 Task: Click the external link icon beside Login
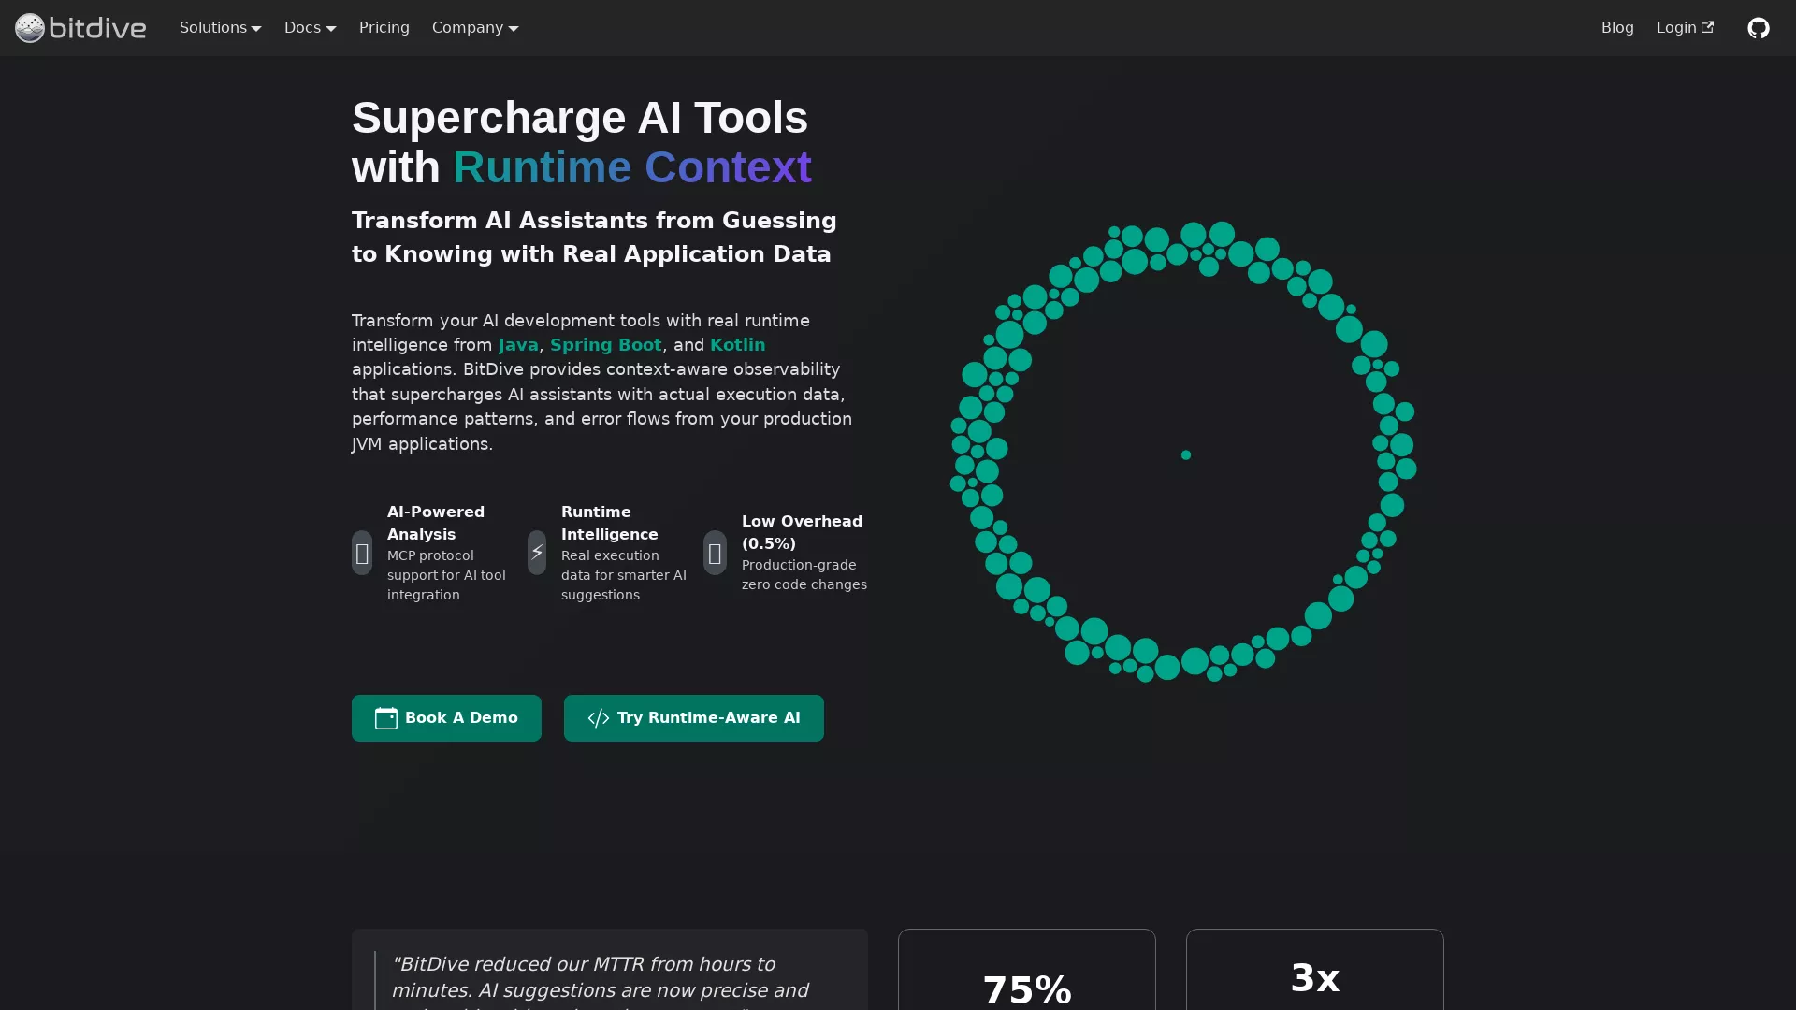click(x=1709, y=26)
